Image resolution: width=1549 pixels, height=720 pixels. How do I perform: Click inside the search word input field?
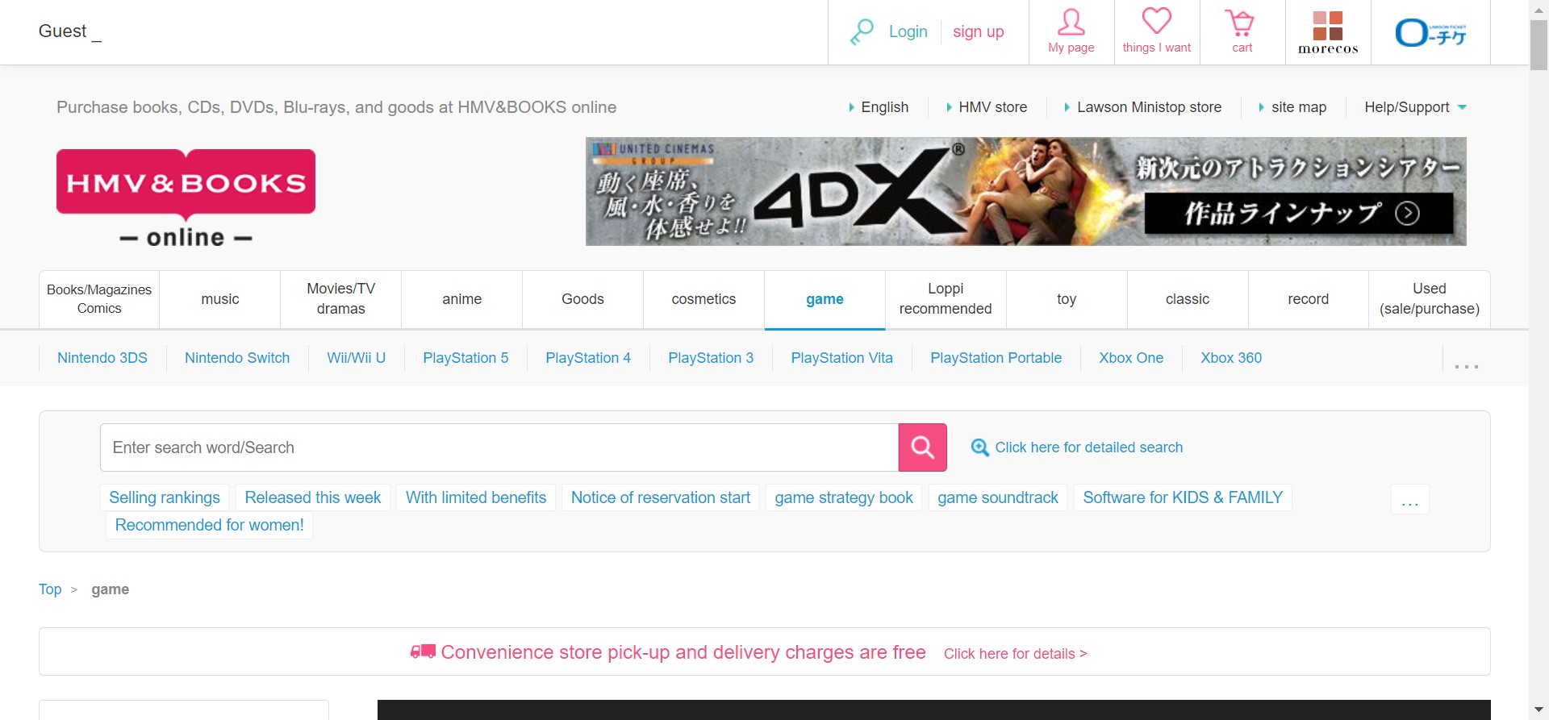click(x=499, y=447)
